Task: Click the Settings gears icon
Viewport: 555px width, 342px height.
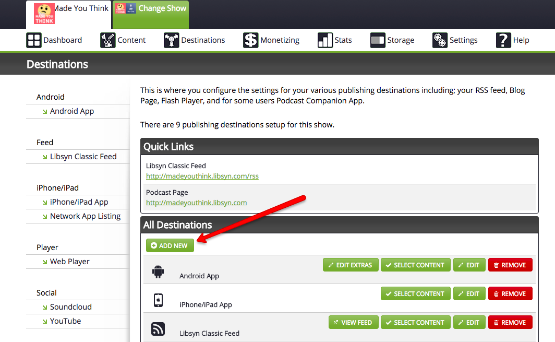Action: coord(440,40)
